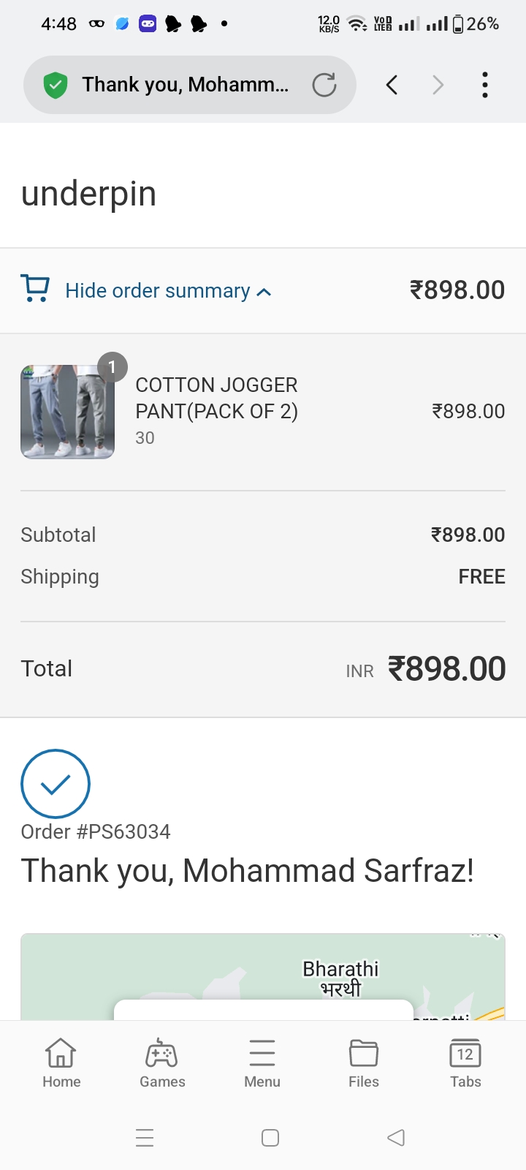The width and height of the screenshot is (526, 1170).
Task: Open the three-dot browser options menu
Action: (485, 86)
